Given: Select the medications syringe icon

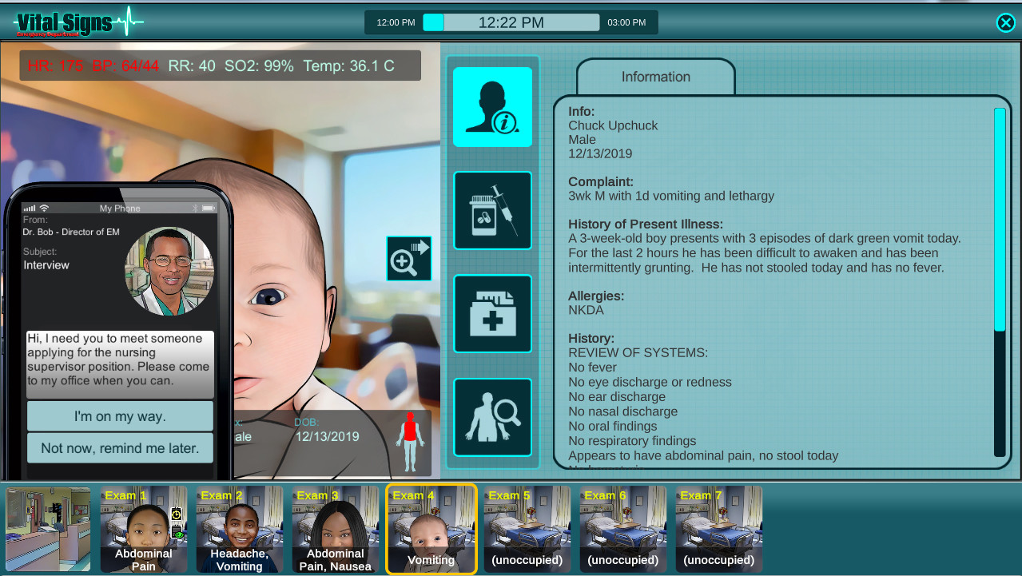Looking at the screenshot, I should (x=491, y=210).
